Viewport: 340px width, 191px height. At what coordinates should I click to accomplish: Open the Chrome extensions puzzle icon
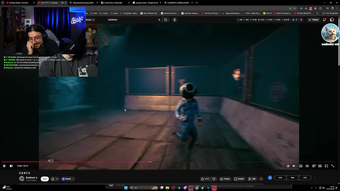pyautogui.click(x=320, y=8)
